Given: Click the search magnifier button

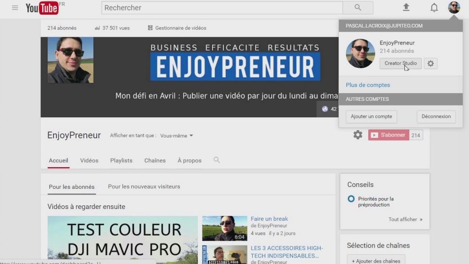Looking at the screenshot, I should tap(358, 8).
